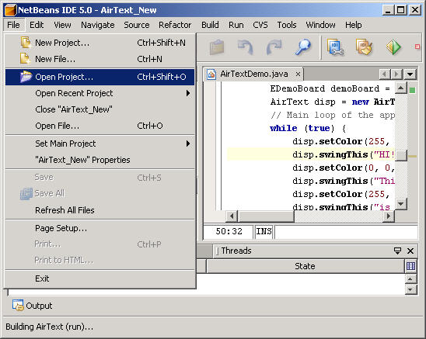Click editor vertical scrollbar up arrow
The image size is (426, 339).
pyautogui.click(x=400, y=88)
